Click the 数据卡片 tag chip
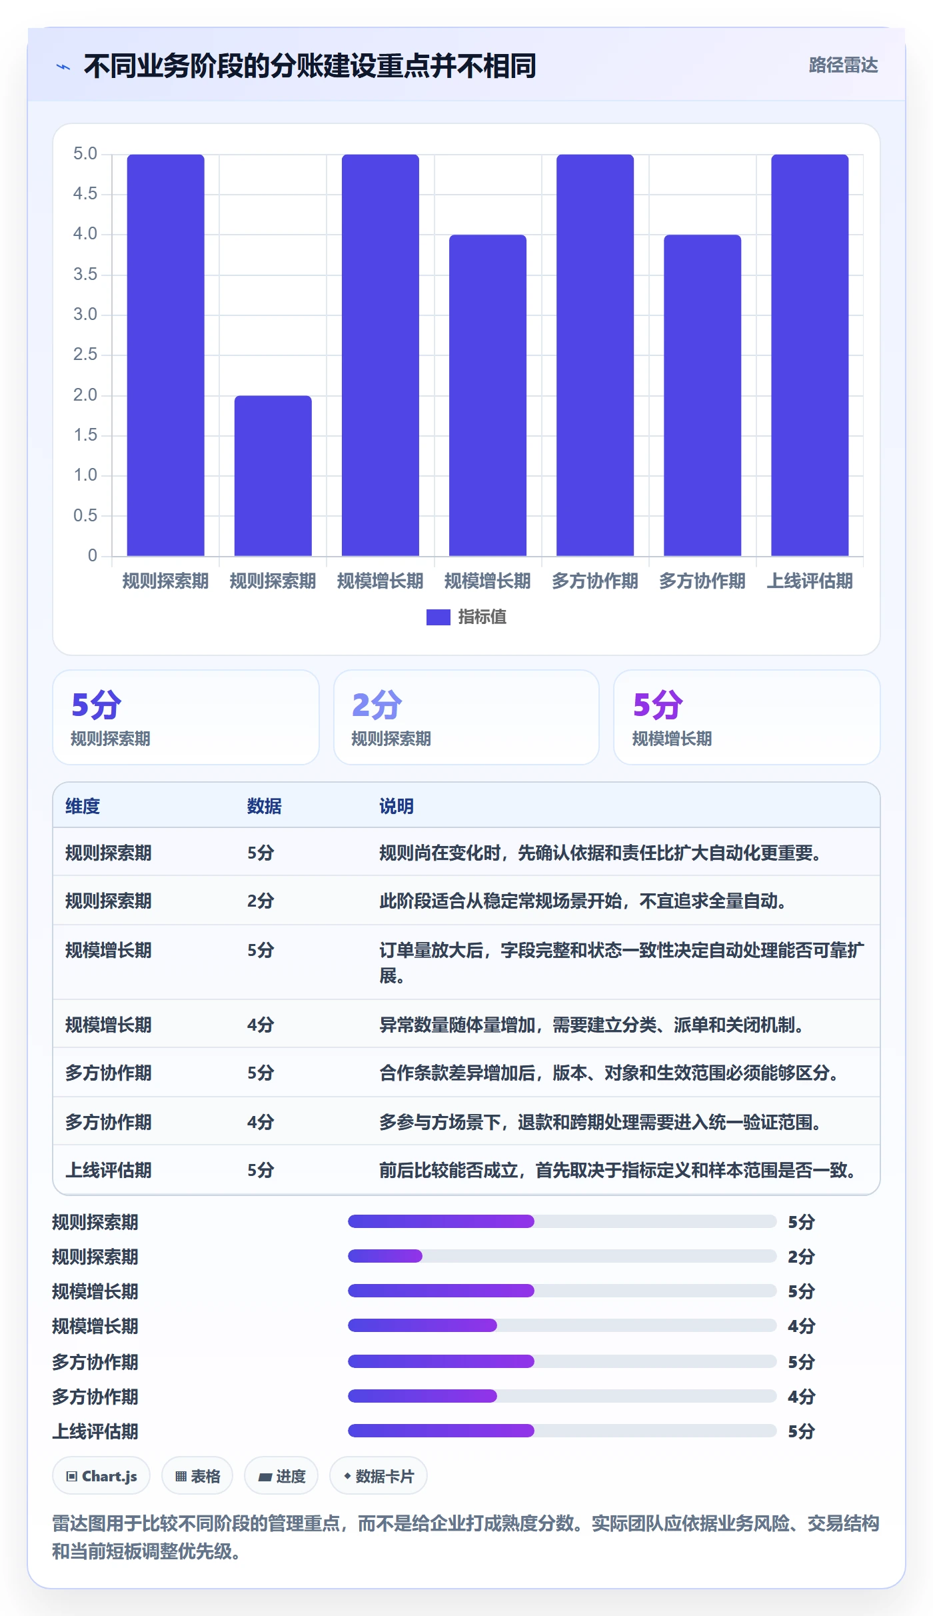Viewport: 933px width, 1616px height. (x=379, y=1476)
